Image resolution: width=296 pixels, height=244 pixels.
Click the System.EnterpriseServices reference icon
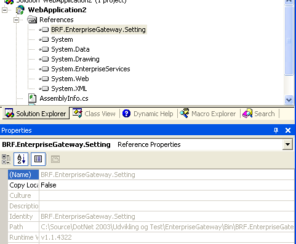click(44, 69)
